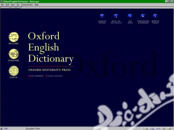Open the File menu
174x130 pixels.
2,5
